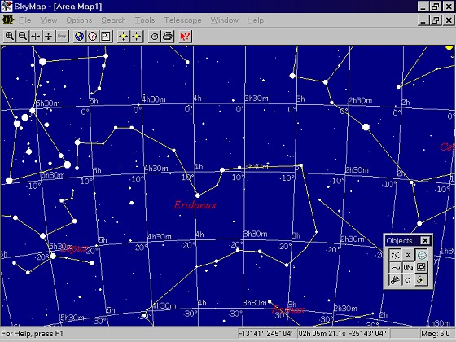Toggle spiral galaxy objects display
This screenshot has width=456, height=342.
pos(422,280)
